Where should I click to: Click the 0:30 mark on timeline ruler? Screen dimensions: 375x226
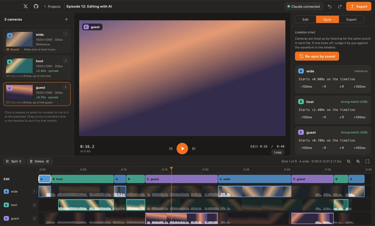[x=287, y=169]
